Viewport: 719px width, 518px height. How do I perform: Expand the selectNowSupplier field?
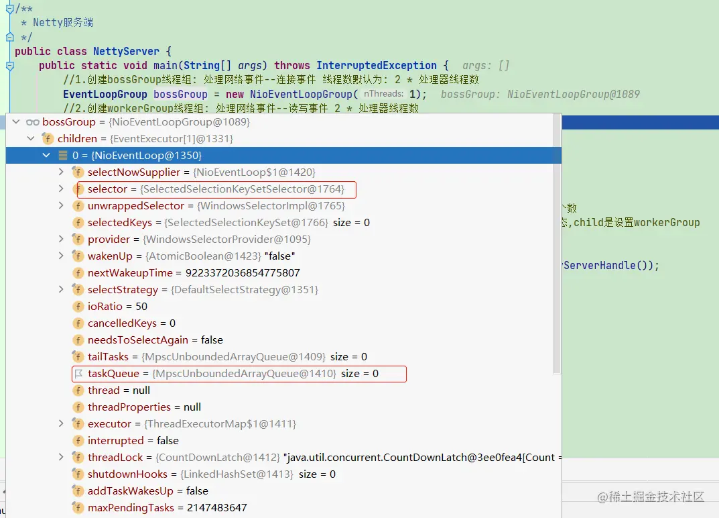(61, 172)
